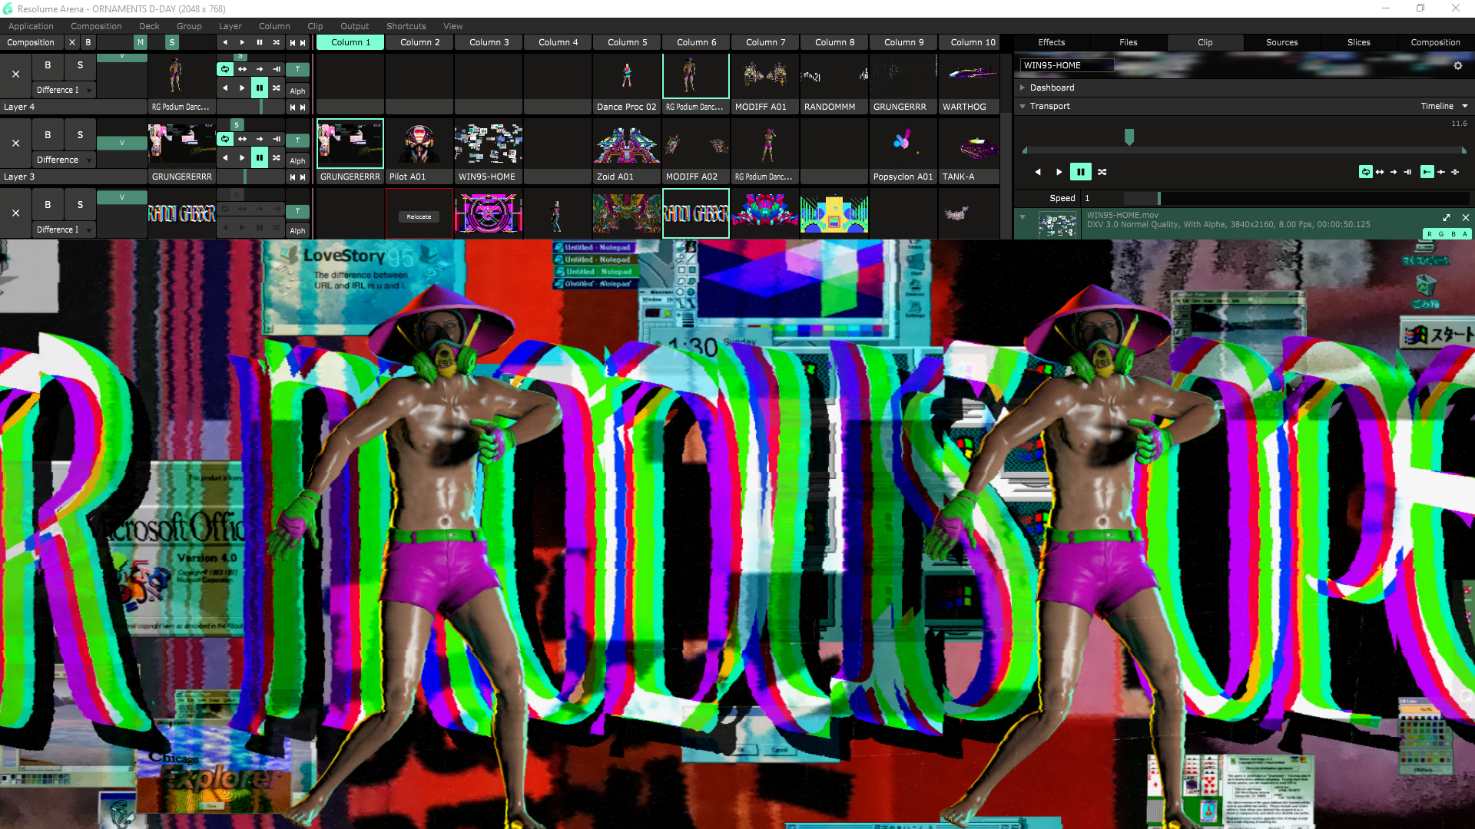Screen dimensions: 1475x829
Task: Trigger the Column 5 header button
Action: click(x=627, y=43)
